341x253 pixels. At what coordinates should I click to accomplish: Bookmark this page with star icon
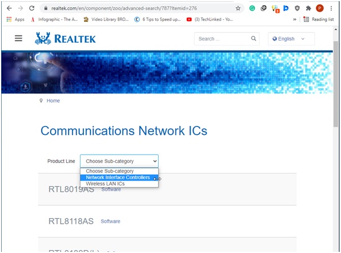[x=238, y=8]
